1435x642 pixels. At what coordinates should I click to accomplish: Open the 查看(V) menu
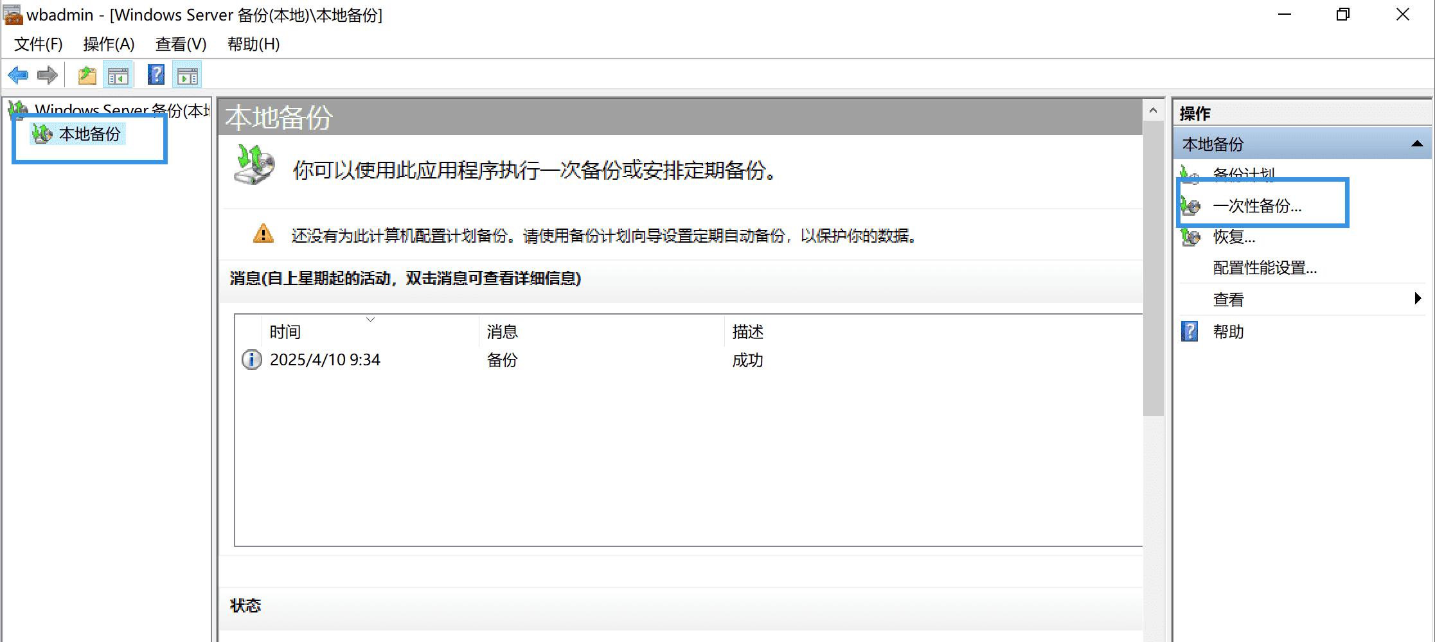(181, 44)
